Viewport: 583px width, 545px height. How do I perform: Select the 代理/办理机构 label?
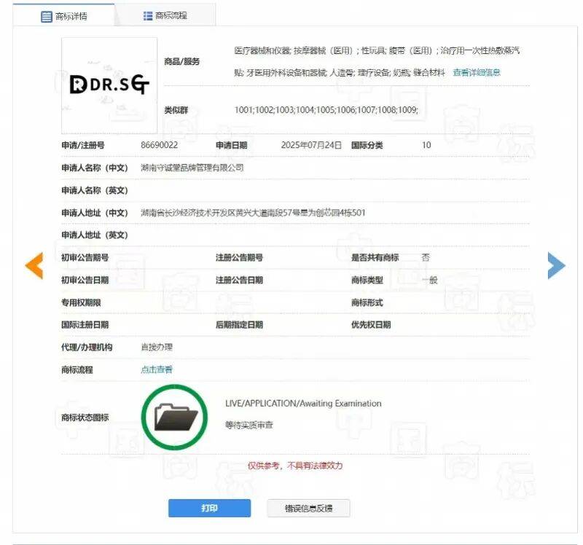click(87, 348)
